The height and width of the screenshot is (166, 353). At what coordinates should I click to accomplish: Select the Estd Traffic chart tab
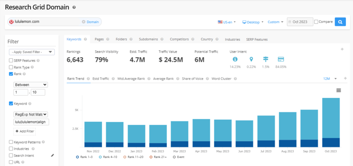click(x=101, y=79)
